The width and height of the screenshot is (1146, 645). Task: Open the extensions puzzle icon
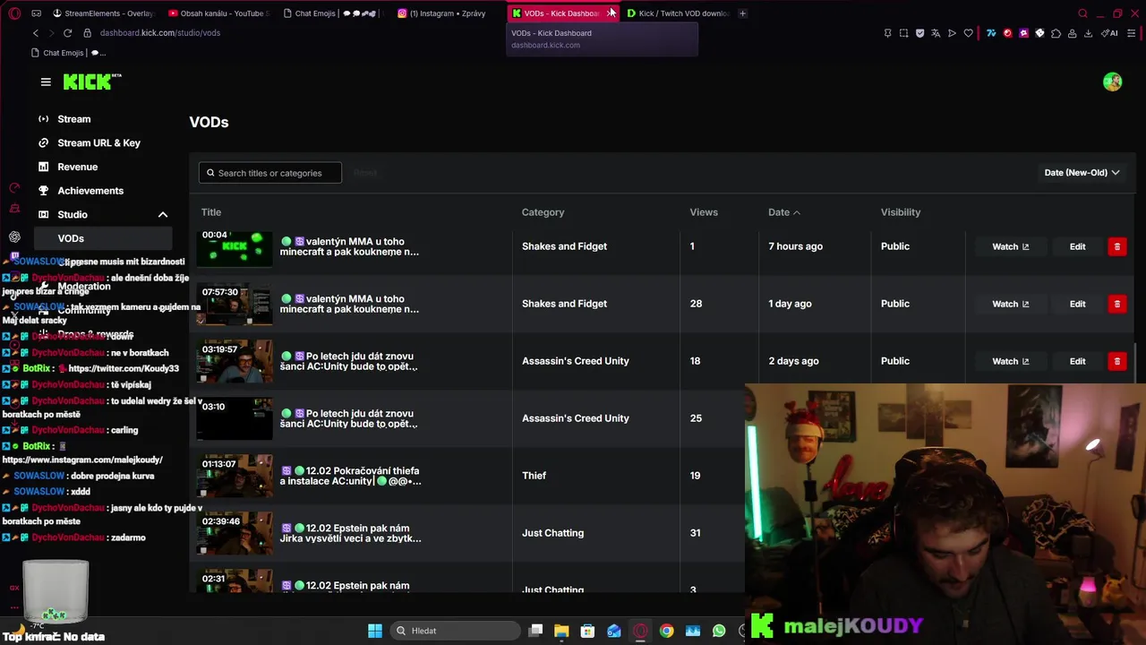point(1056,33)
